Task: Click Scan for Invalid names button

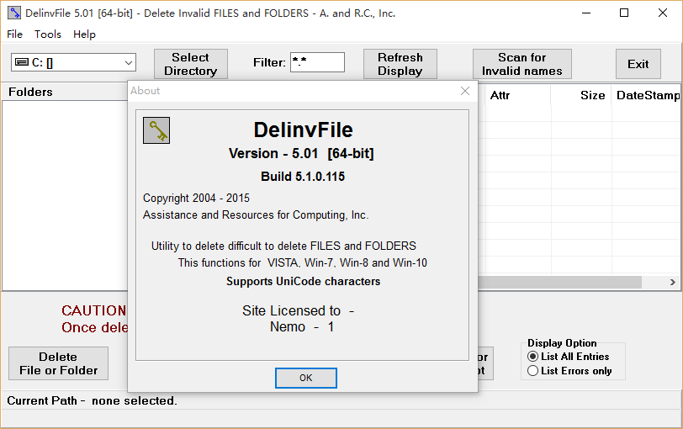Action: [522, 64]
